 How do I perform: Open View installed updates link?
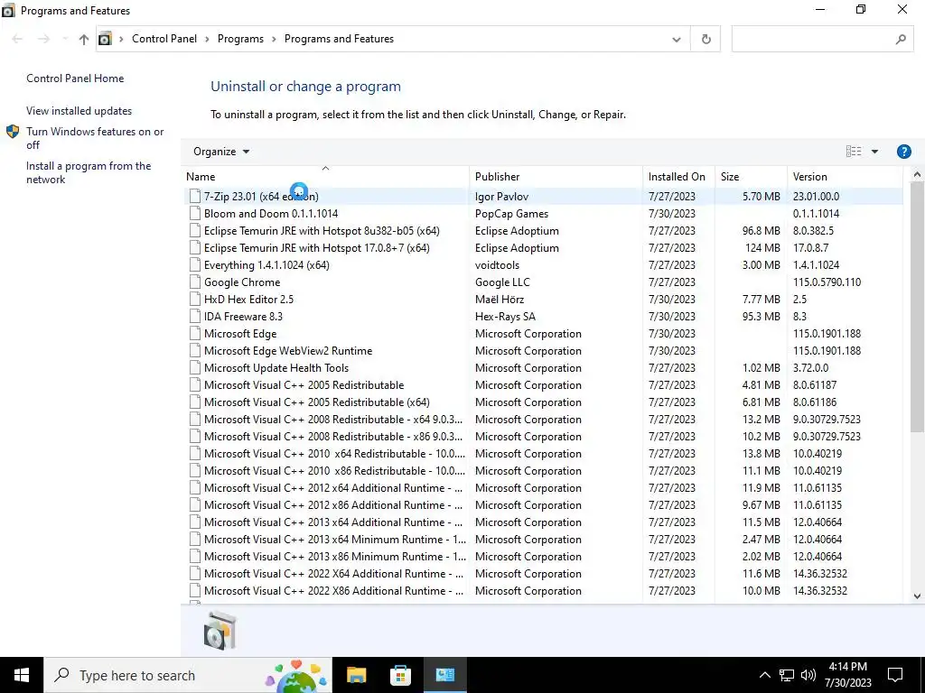click(x=79, y=111)
